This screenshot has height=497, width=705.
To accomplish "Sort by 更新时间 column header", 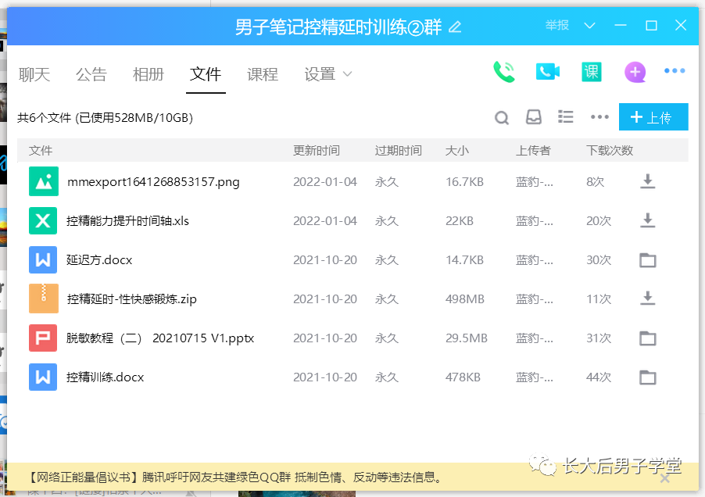I will tap(316, 151).
